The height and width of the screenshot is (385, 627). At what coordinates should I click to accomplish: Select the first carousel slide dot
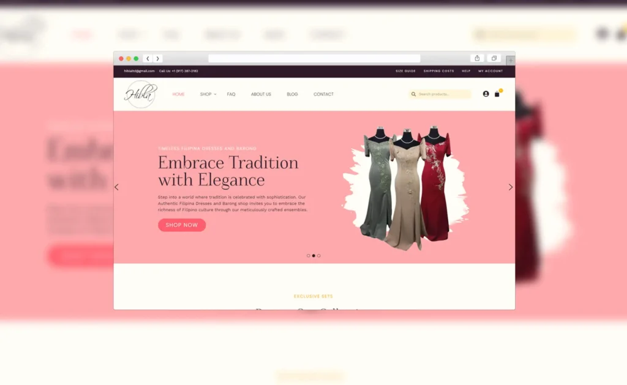[x=308, y=256]
